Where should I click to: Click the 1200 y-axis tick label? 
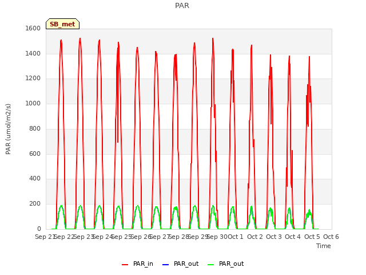33,78
